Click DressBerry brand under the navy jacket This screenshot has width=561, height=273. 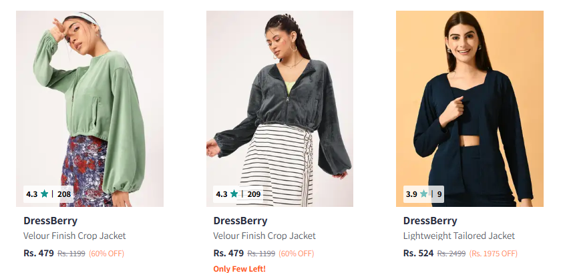coord(430,220)
